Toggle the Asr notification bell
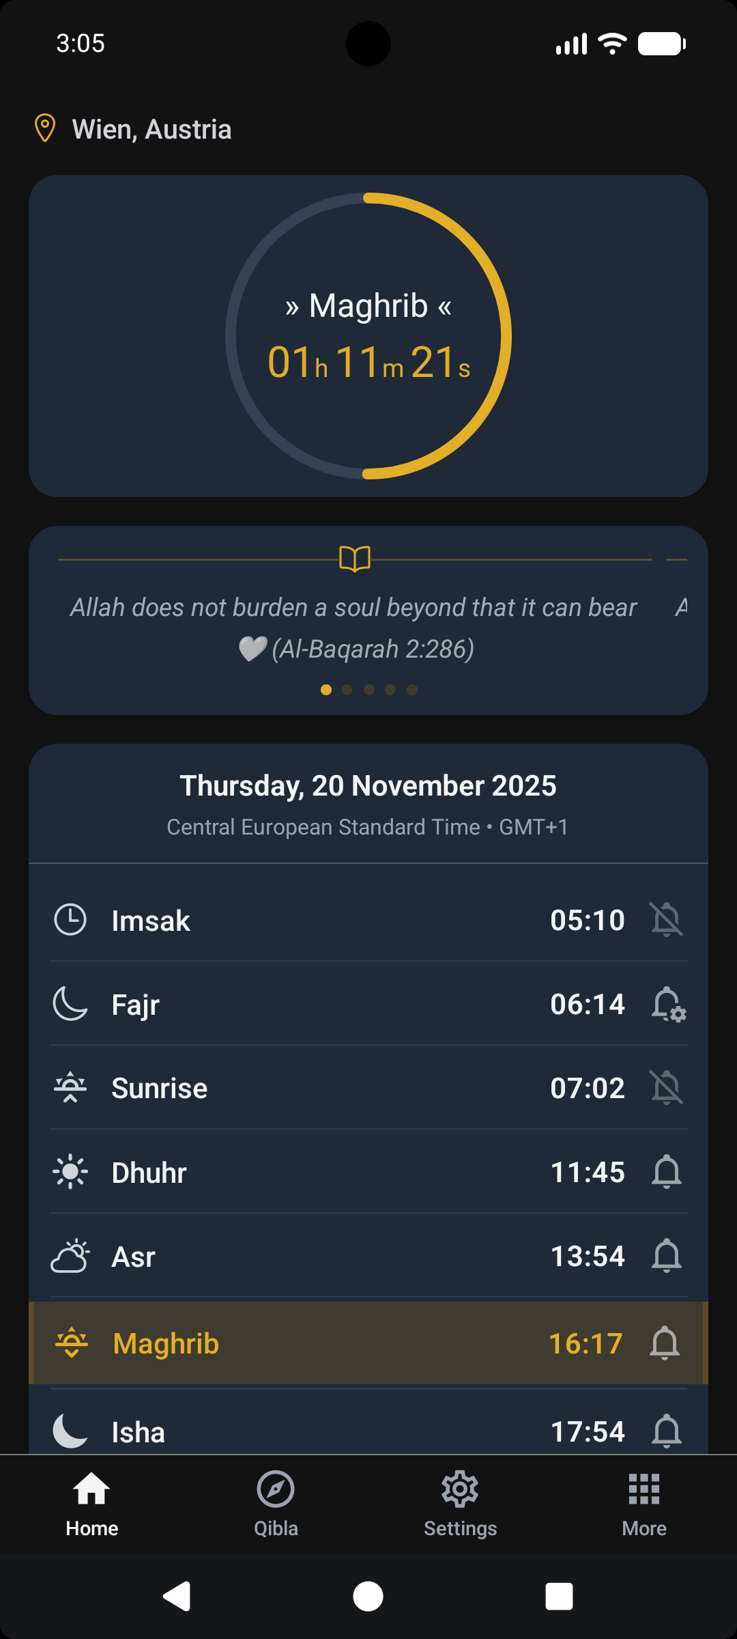This screenshot has height=1639, width=737. point(666,1257)
